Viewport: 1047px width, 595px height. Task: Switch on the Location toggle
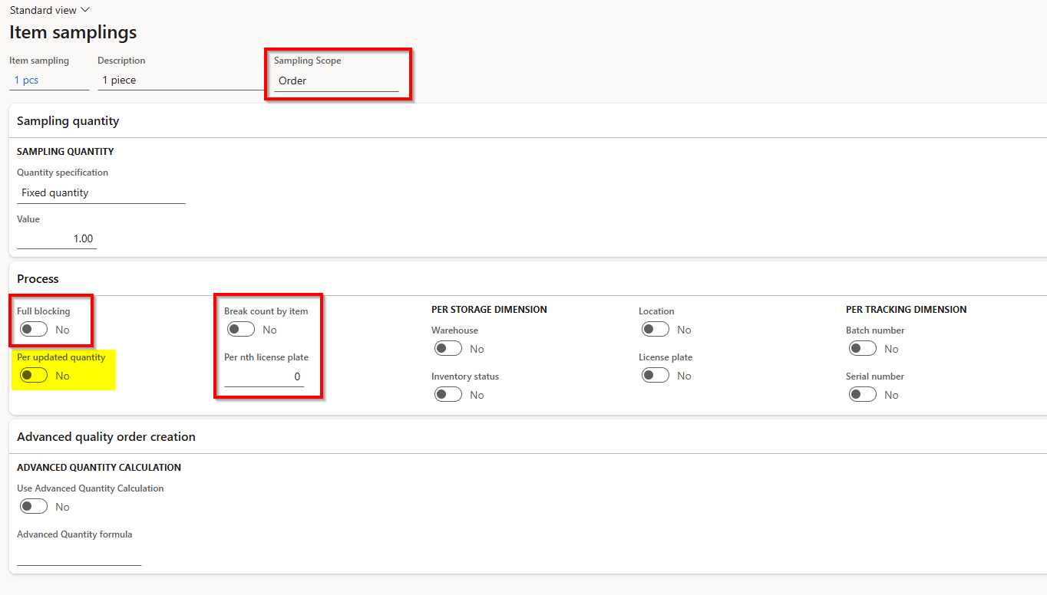(656, 330)
